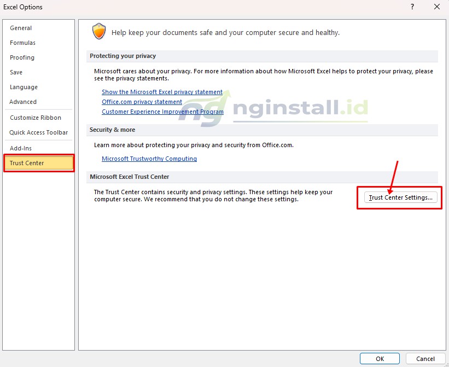Click the shield security icon

pyautogui.click(x=99, y=31)
